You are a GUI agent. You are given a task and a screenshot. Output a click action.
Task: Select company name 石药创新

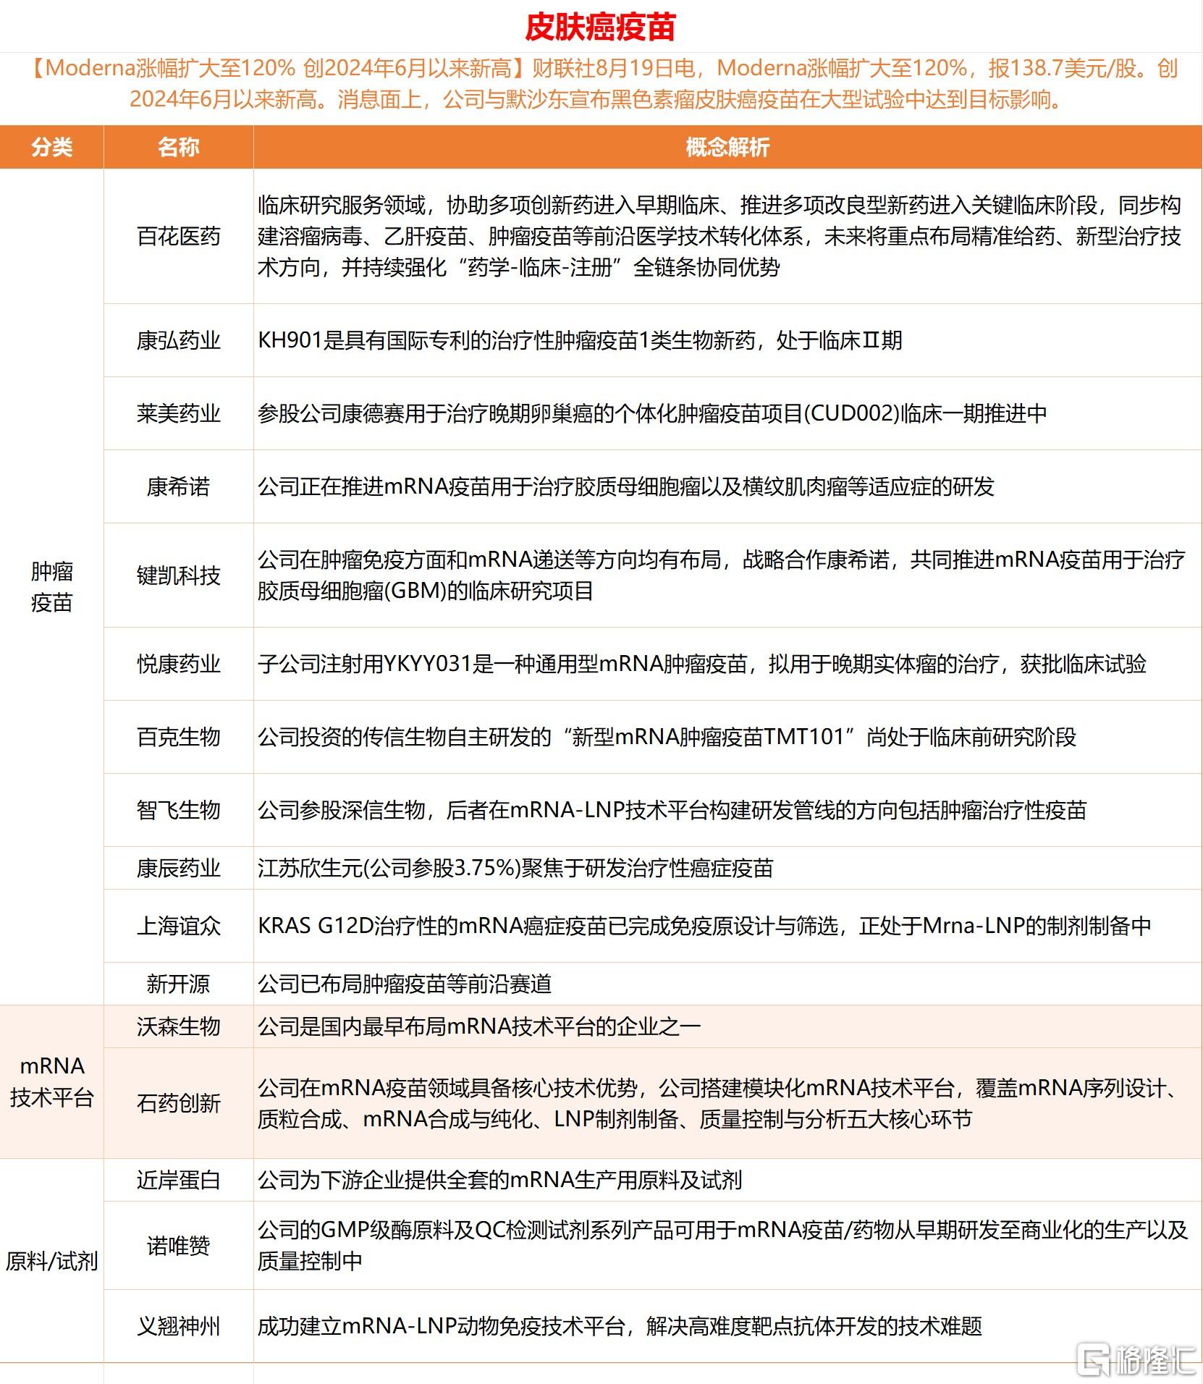179,1103
